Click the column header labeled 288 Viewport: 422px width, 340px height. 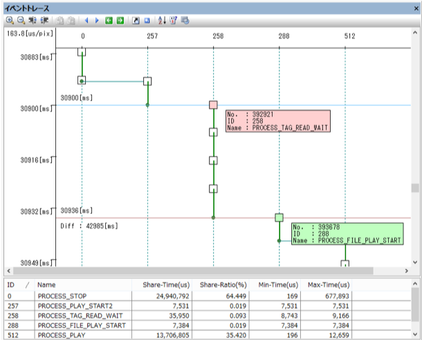click(284, 36)
